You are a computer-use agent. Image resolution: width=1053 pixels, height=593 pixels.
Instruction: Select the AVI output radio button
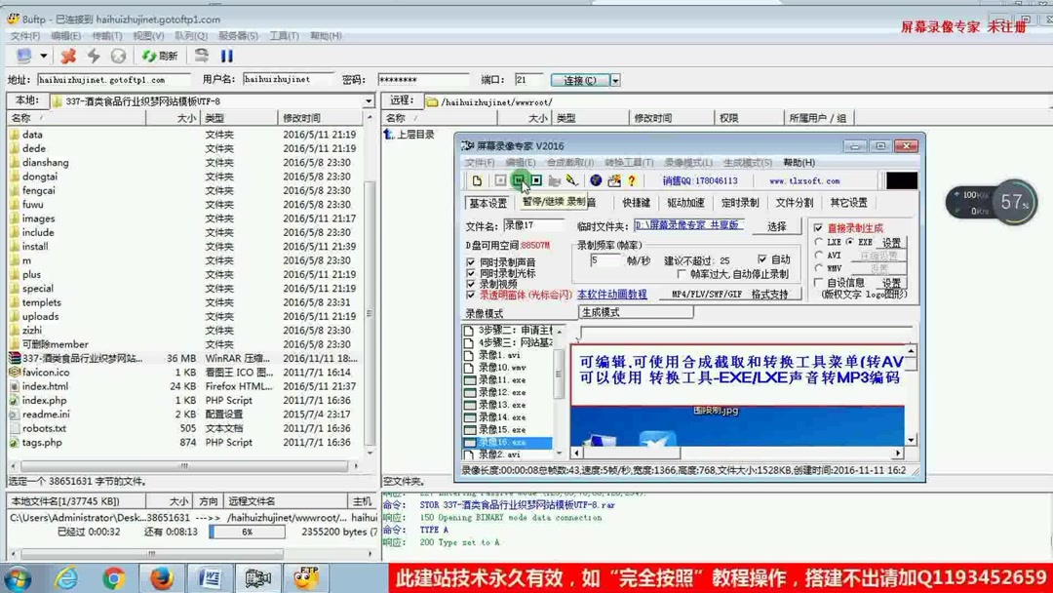(x=820, y=257)
